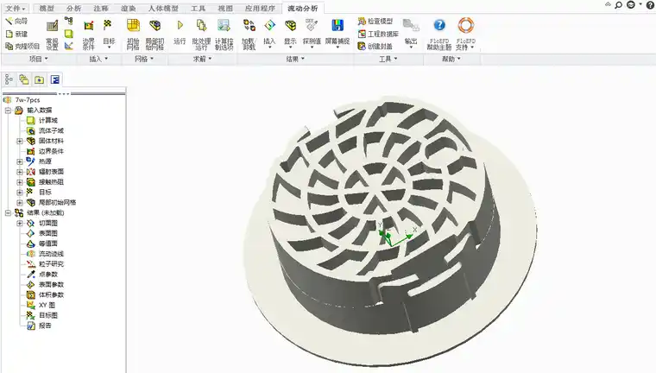Expand the 固体材料 tree node
656x373 pixels.
[x=19, y=141]
